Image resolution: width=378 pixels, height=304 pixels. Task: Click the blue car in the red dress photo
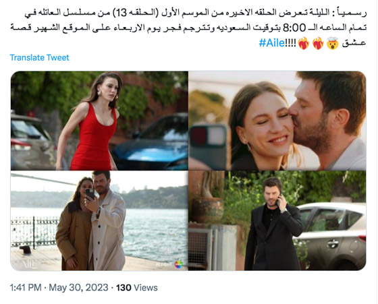[x=151, y=144]
